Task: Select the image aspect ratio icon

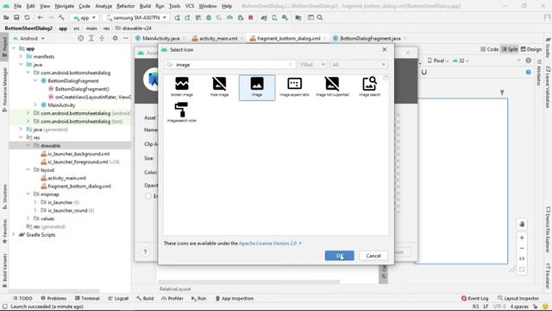Action: [x=294, y=86]
